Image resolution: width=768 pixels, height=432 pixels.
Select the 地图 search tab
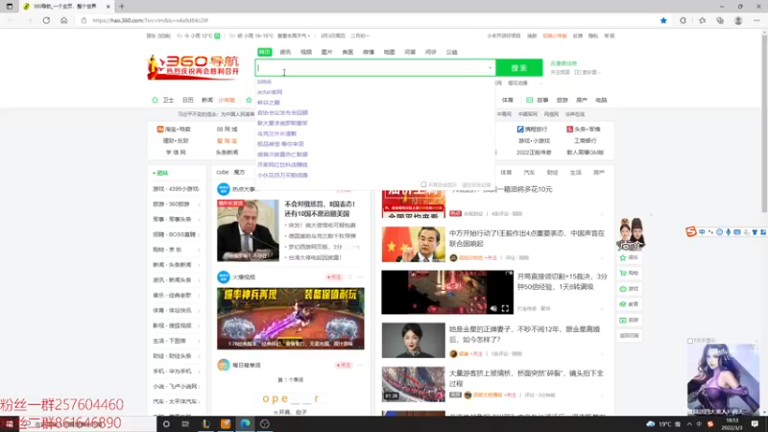[389, 52]
